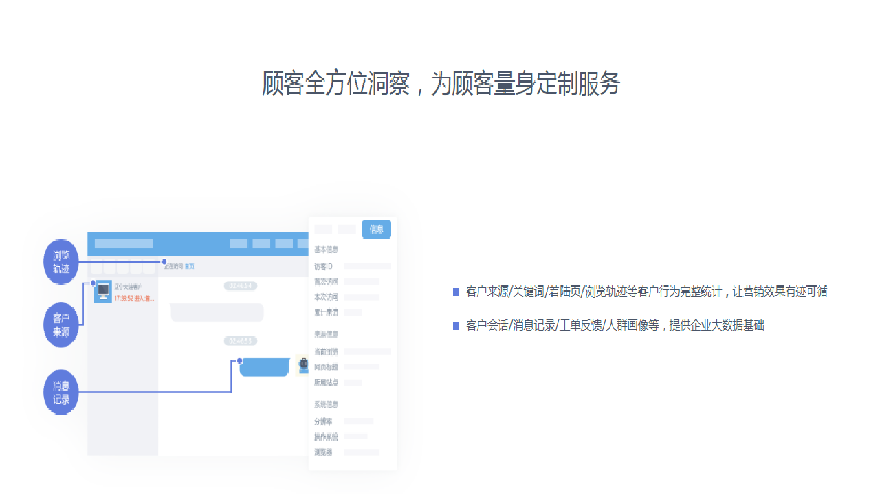The height and width of the screenshot is (495, 880).
Task: Click the first toolbar block in the blue navbar
Action: [x=124, y=243]
